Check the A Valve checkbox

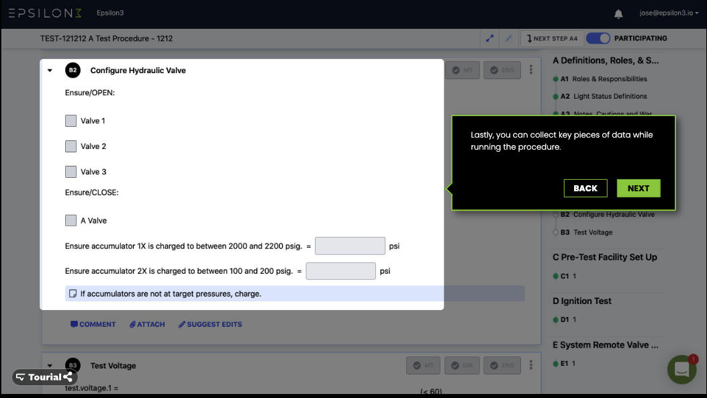(71, 220)
